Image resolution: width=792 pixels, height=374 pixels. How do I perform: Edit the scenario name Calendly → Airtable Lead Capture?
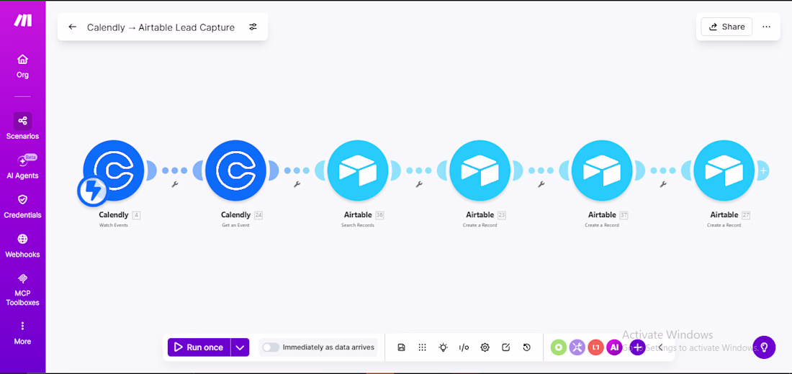(x=161, y=27)
